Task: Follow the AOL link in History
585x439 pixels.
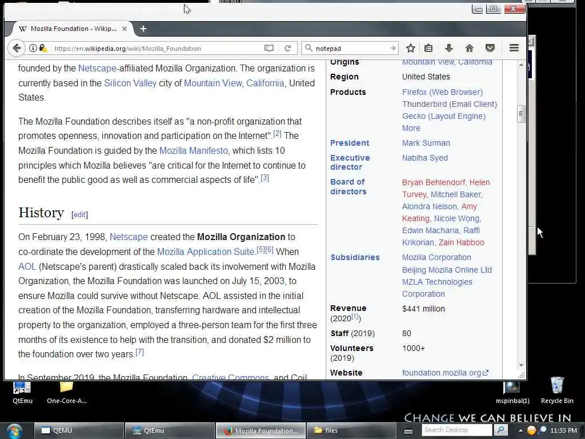Action: [27, 266]
